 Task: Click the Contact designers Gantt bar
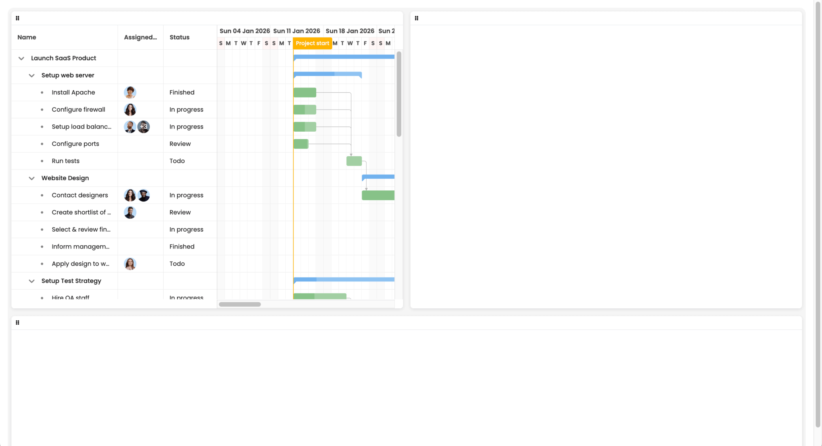click(x=378, y=195)
